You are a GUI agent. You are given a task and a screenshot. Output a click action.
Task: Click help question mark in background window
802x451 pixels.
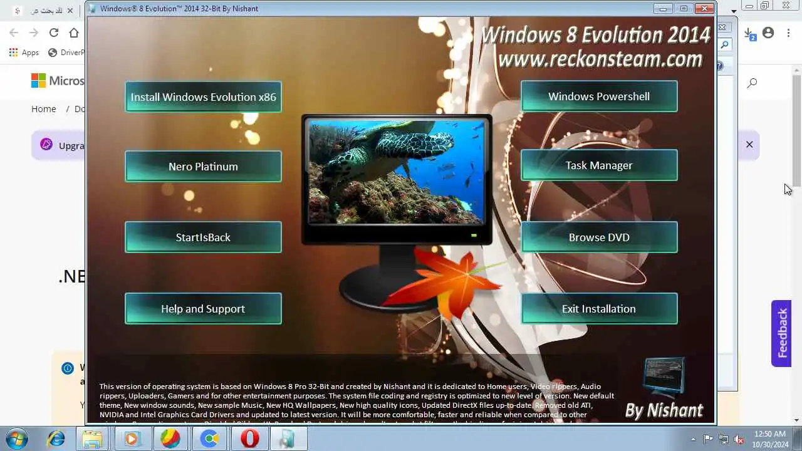720,65
